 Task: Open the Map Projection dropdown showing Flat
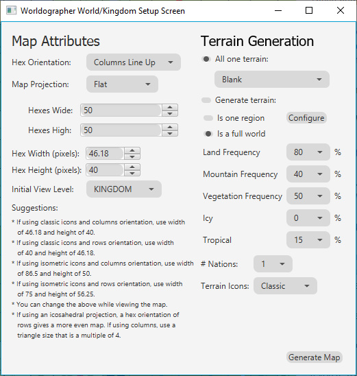[x=122, y=84]
